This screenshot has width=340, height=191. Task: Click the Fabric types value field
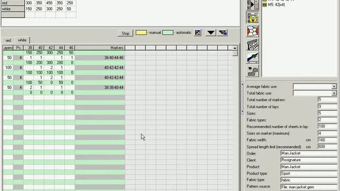[x=327, y=120]
